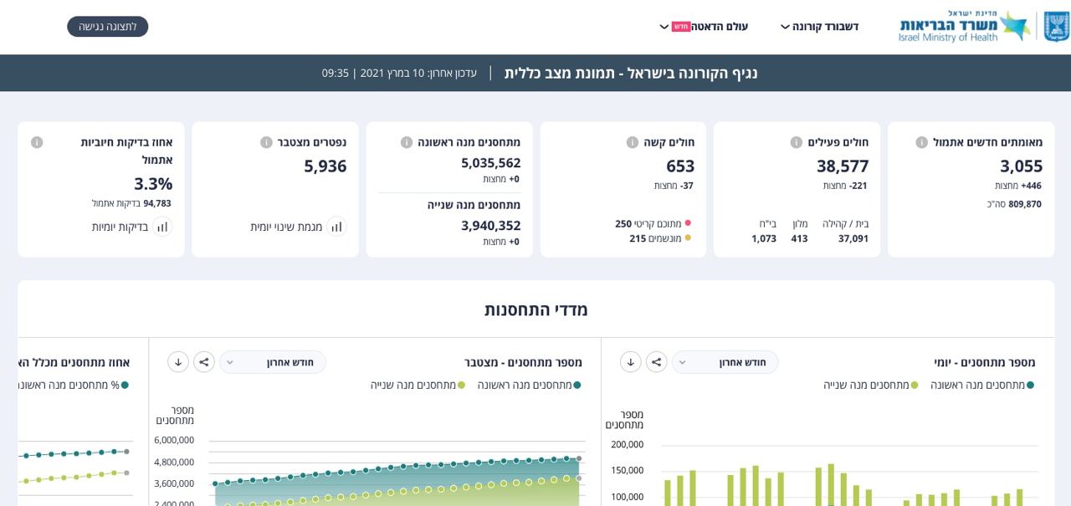
Task: Open info icon for מאומתים חדשים אתמול
Action: [921, 142]
